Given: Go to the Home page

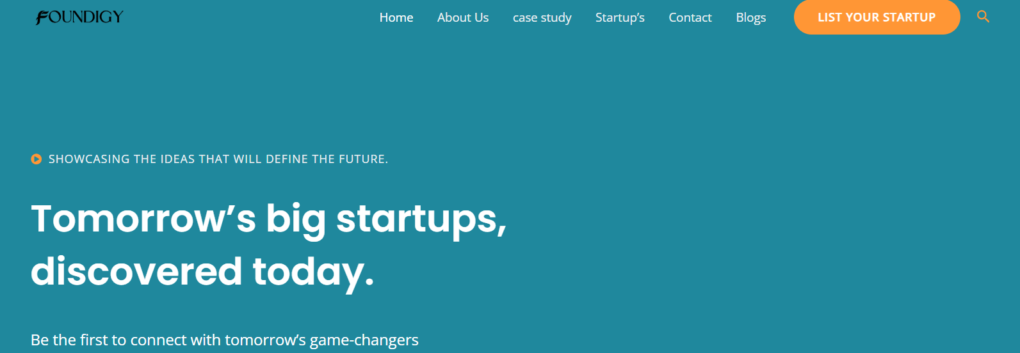Looking at the screenshot, I should click(x=396, y=17).
